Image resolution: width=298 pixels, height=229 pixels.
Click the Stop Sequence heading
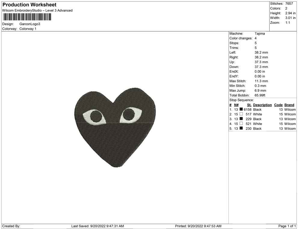(x=241, y=100)
